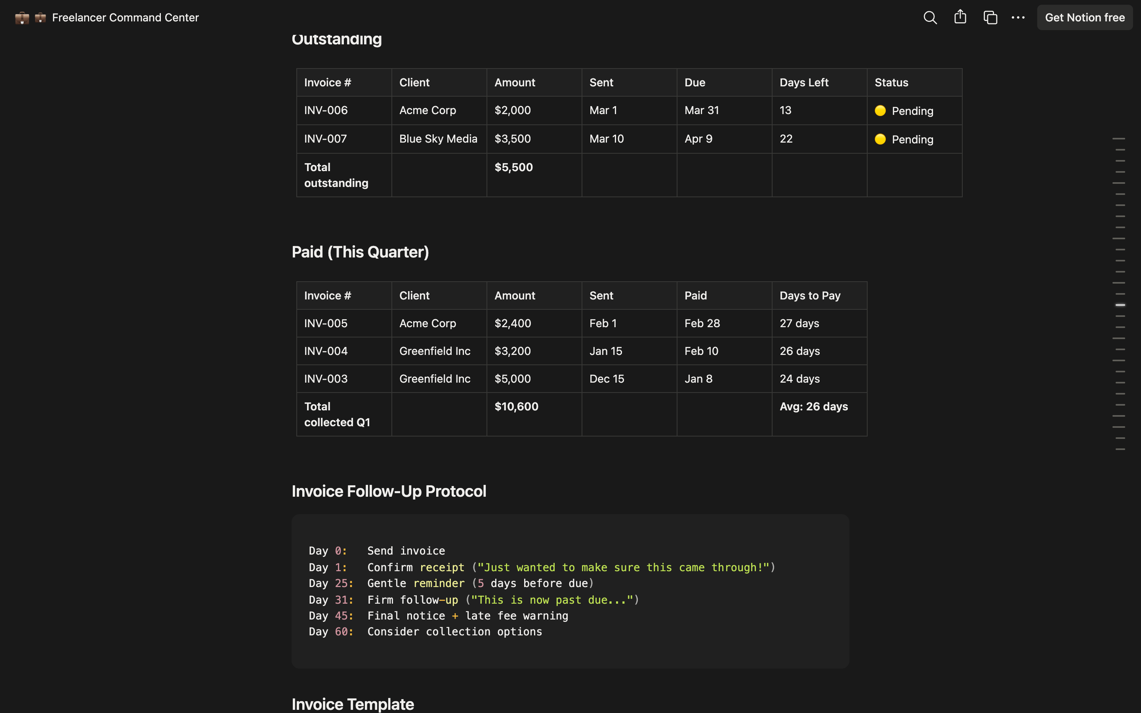This screenshot has width=1141, height=713.
Task: Click the Day 31 Firm follow-up line
Action: [474, 600]
